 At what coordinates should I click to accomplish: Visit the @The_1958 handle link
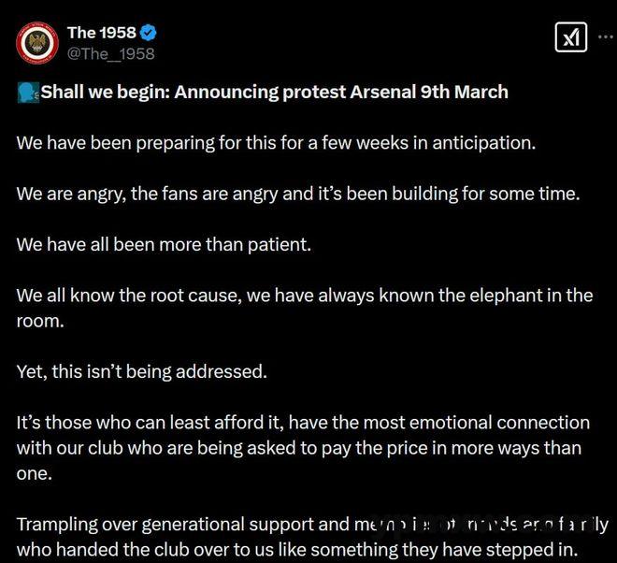click(x=111, y=54)
